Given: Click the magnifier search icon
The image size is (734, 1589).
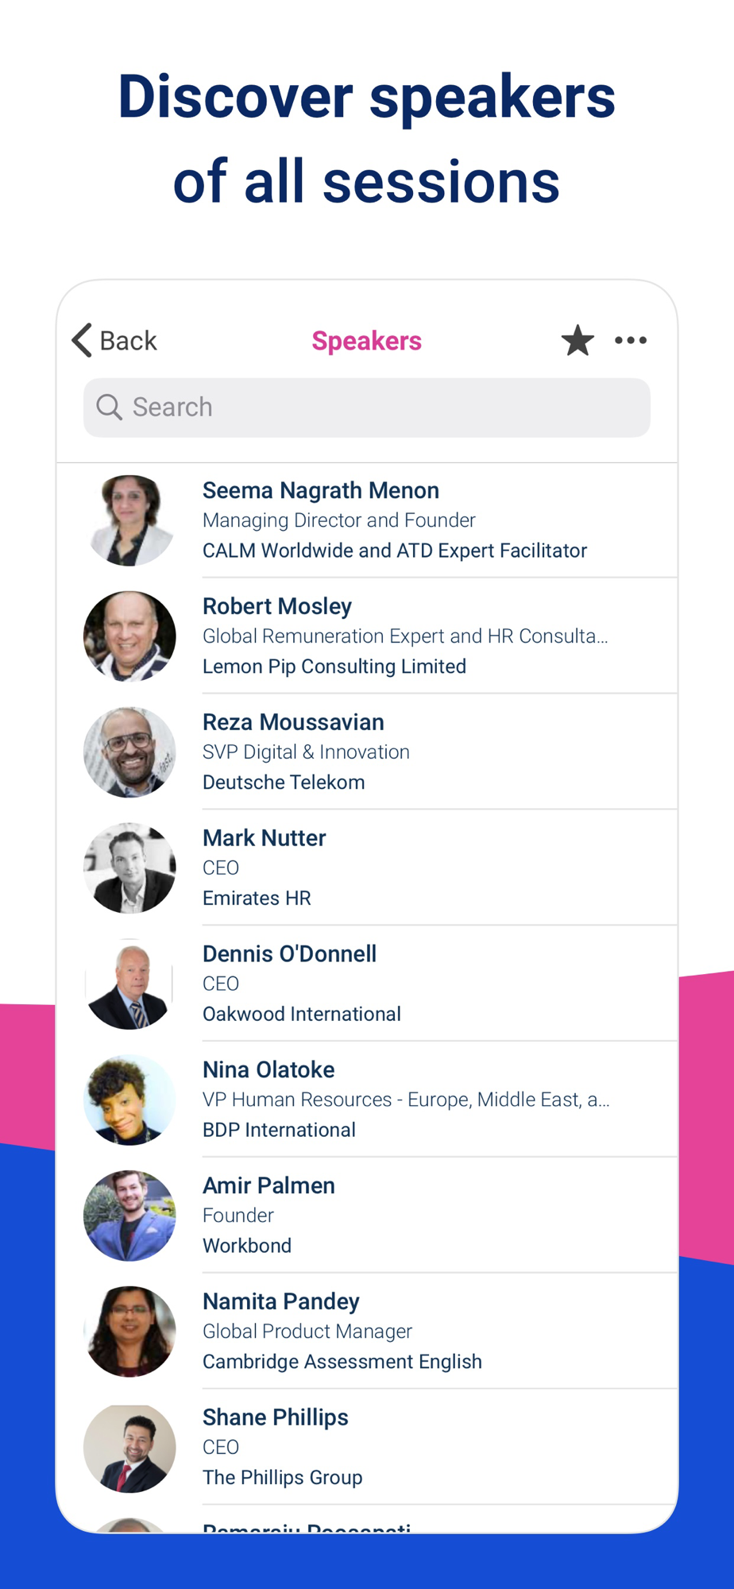Looking at the screenshot, I should point(109,407).
